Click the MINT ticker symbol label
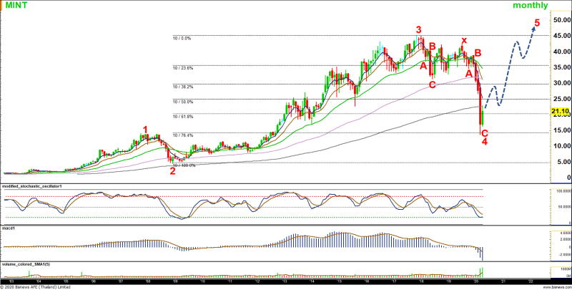 point(17,6)
